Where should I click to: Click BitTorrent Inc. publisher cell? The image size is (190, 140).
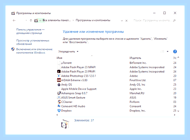(138, 63)
